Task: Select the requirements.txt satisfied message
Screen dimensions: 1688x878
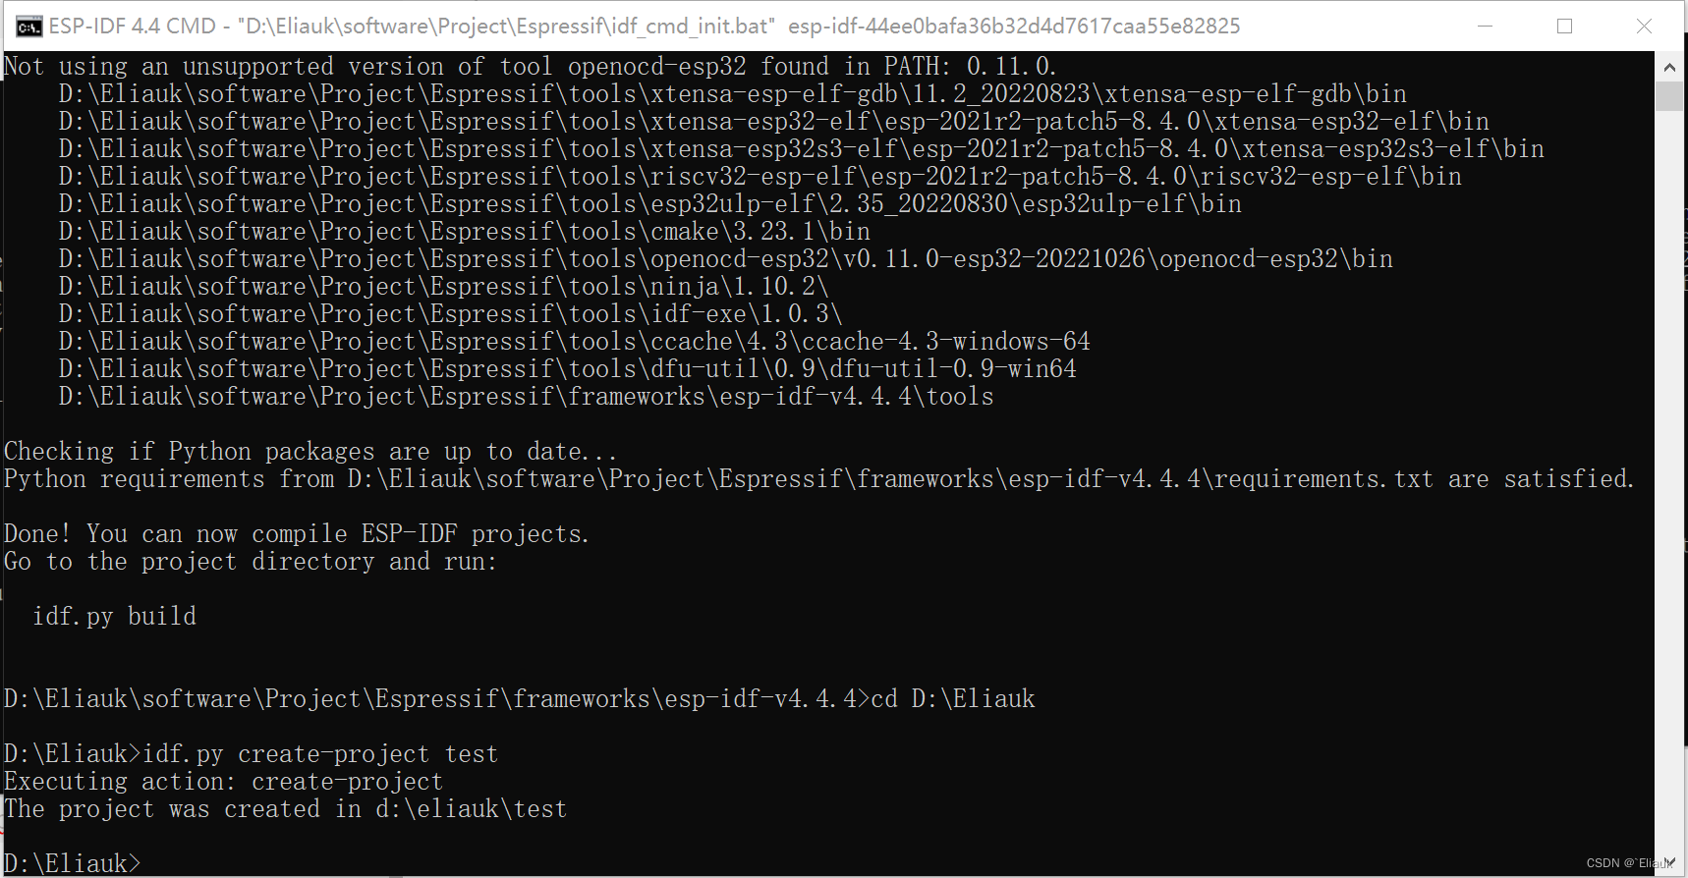Action: [817, 478]
